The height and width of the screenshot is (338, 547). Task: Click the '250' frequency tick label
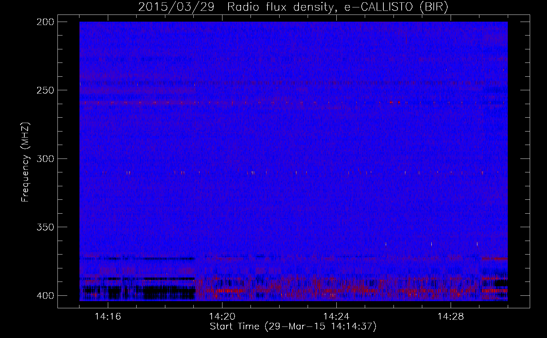tap(45, 90)
